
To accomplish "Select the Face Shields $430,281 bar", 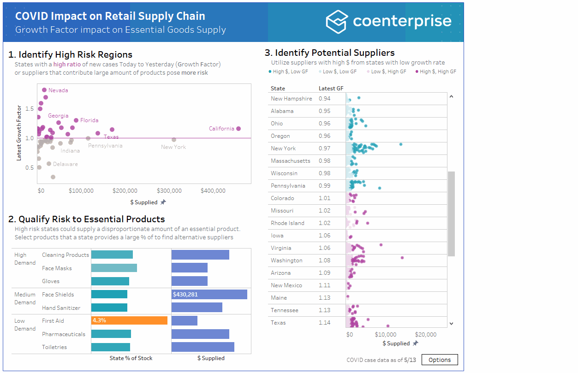I will (209, 294).
